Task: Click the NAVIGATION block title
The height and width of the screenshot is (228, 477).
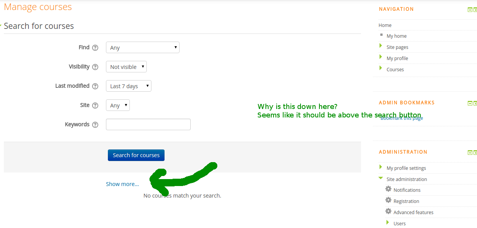Action: (396, 9)
